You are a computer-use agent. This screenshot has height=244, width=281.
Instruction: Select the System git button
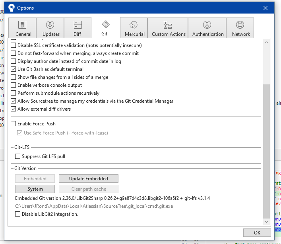(35, 189)
